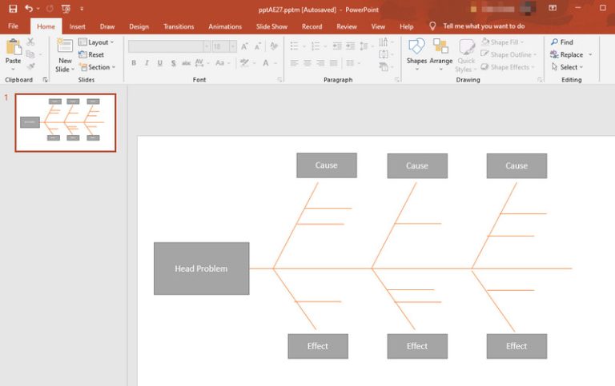Viewport: 615px width, 386px height.
Task: Open Font dialog launcher
Action: point(279,80)
